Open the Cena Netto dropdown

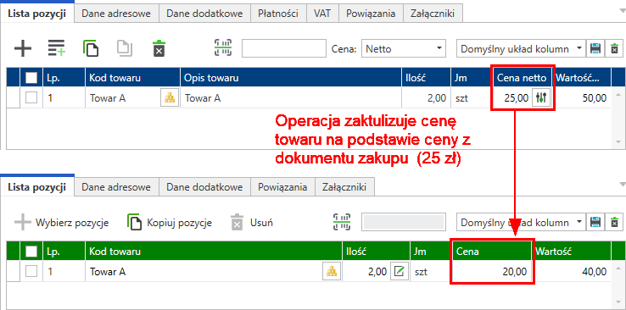tap(403, 49)
